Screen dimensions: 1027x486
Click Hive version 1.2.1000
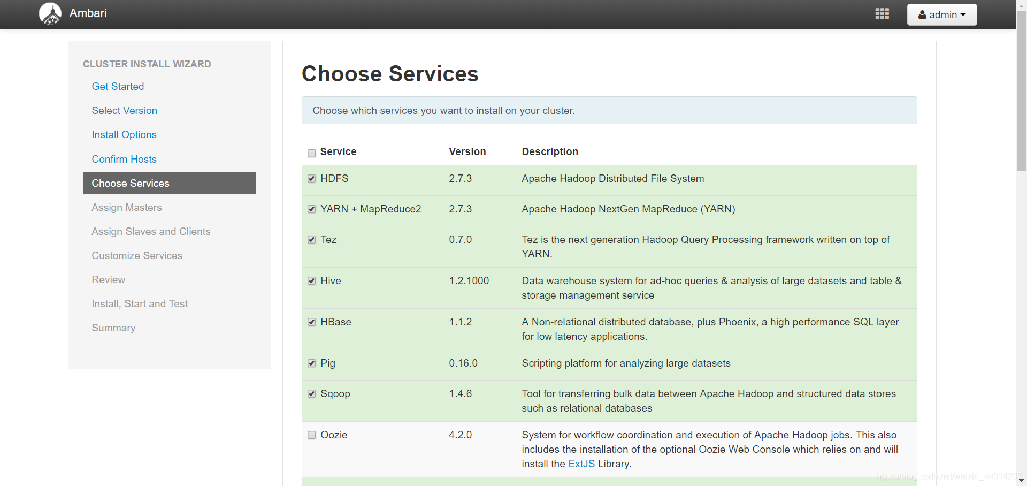tap(469, 280)
